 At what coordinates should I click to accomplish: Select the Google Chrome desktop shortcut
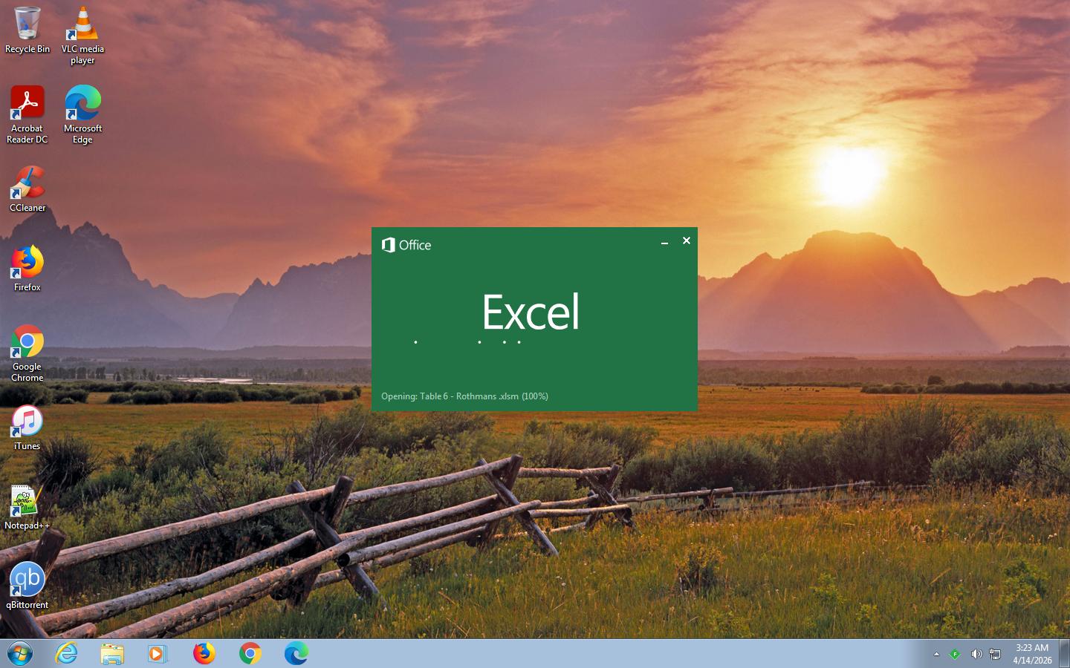[27, 352]
